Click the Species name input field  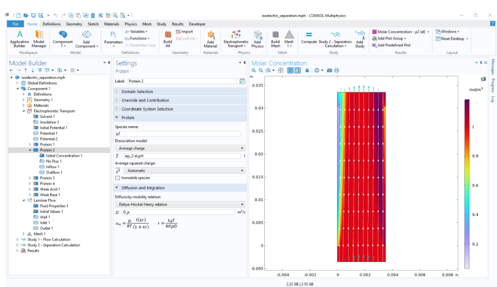[178, 134]
